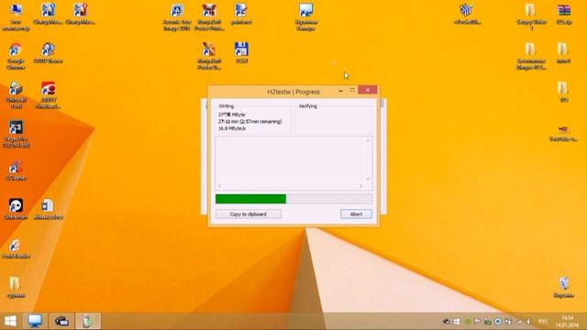Click the Copy to clipboard button
Screen dimensions: 587x330
click(x=249, y=214)
